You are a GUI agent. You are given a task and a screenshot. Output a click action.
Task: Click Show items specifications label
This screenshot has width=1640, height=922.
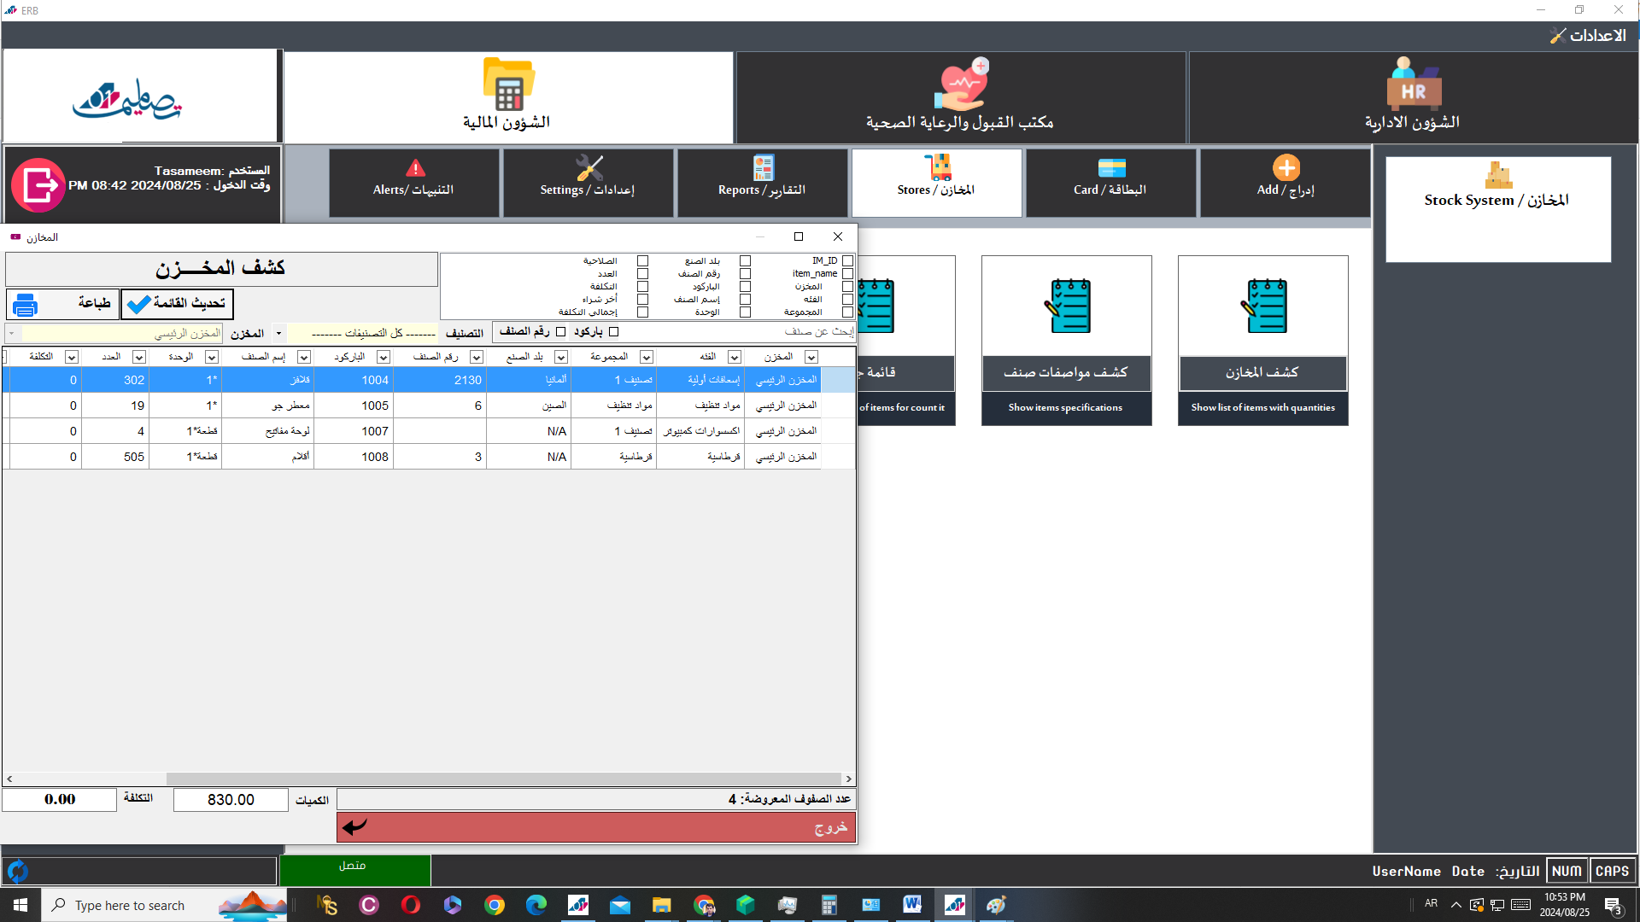pos(1066,408)
